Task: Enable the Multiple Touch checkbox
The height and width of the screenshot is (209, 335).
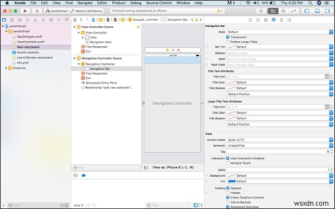Action: point(228,163)
